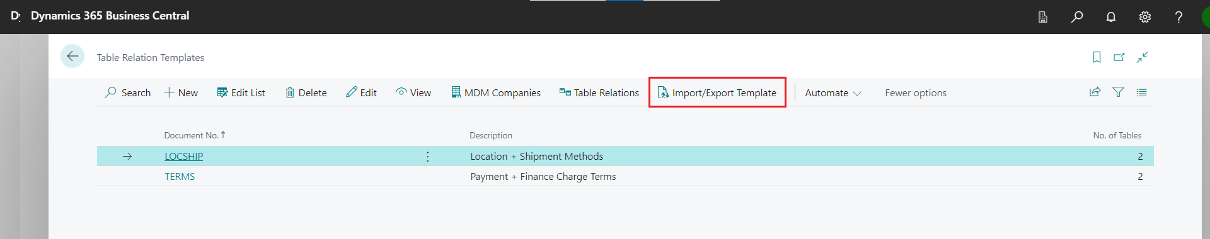Open the LOCSHIP template link
The image size is (1210, 239).
point(184,156)
